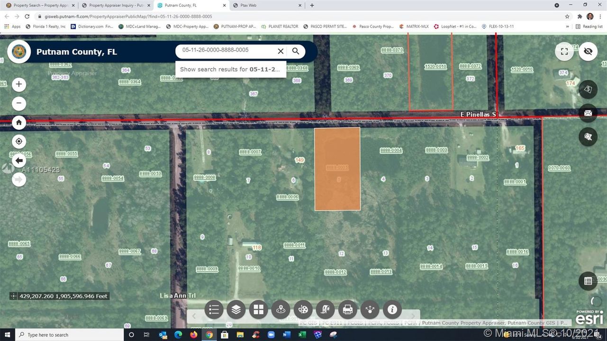Click the browser address bar URL
Viewport: 607px width, 341px height.
[x=128, y=16]
